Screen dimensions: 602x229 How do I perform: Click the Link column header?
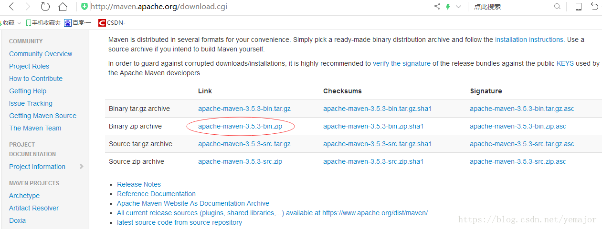[x=205, y=91]
